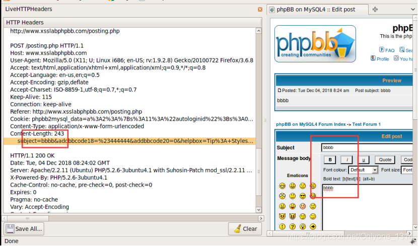This screenshot has height=246, width=418.
Task: Click the web page scroll-right arrow
Action: [410, 233]
